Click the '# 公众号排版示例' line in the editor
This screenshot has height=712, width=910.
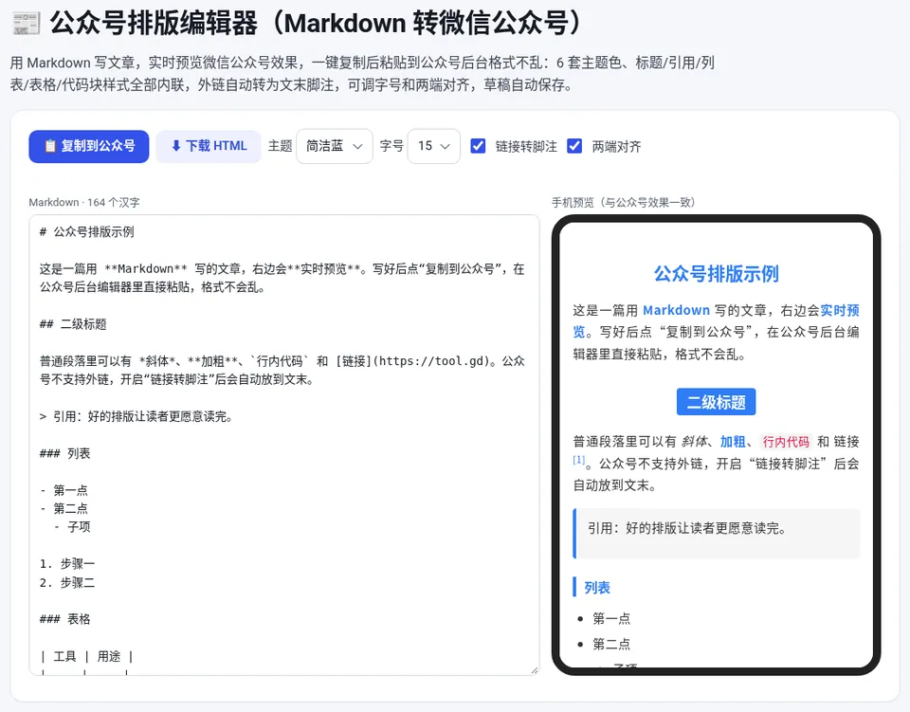(x=87, y=232)
